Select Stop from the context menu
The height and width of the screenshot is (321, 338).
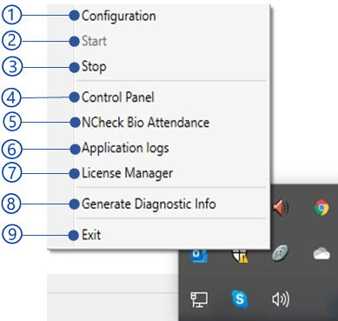point(94,67)
